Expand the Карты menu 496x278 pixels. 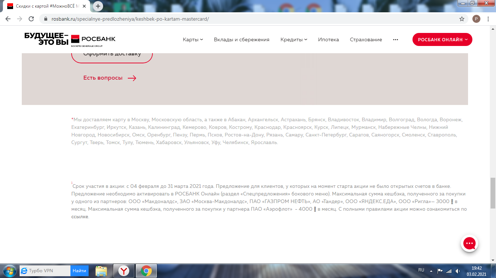coord(193,39)
